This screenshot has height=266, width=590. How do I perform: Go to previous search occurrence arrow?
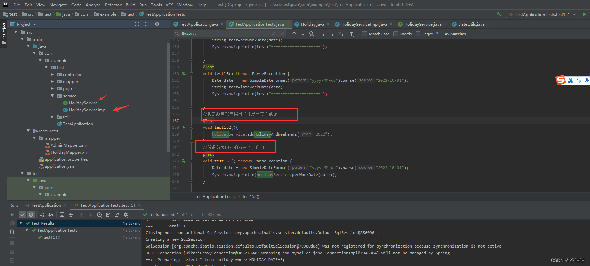pyautogui.click(x=294, y=34)
